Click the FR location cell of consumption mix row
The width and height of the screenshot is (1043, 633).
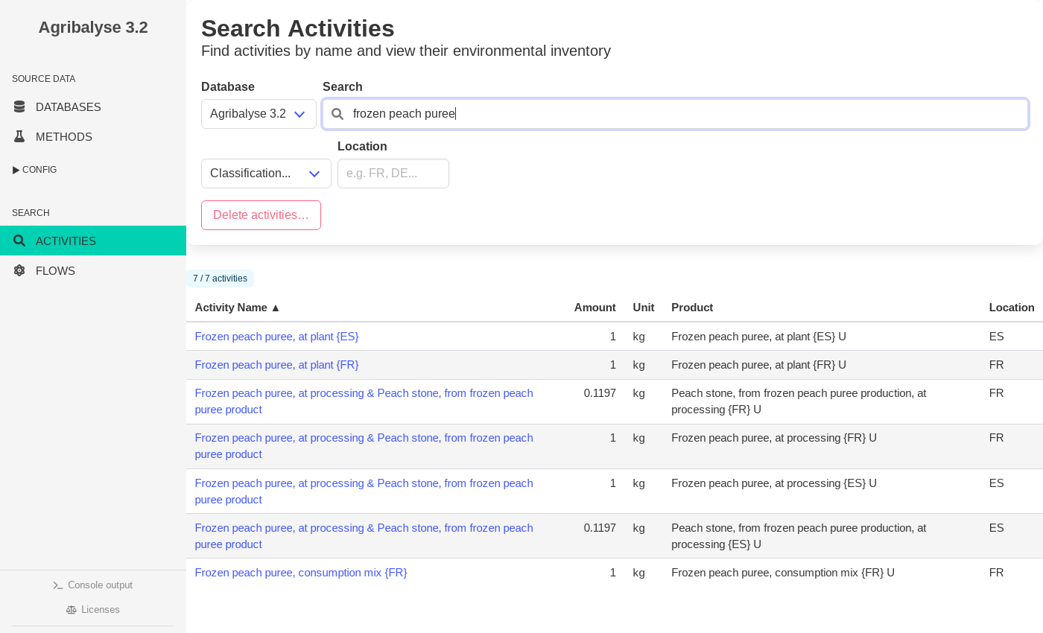coord(997,573)
